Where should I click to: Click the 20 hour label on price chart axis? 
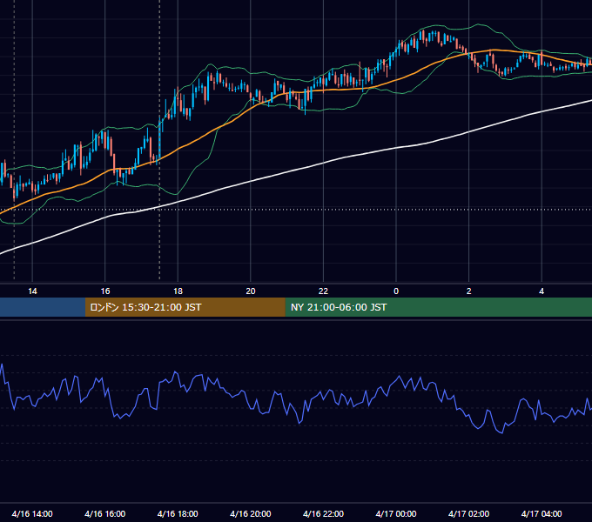pyautogui.click(x=251, y=291)
